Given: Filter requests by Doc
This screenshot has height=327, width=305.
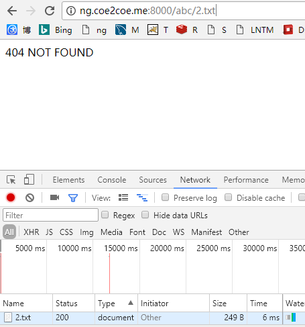Looking at the screenshot, I should (159, 232).
